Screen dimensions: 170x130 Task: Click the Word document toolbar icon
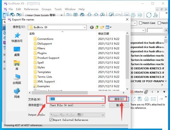(140, 15)
